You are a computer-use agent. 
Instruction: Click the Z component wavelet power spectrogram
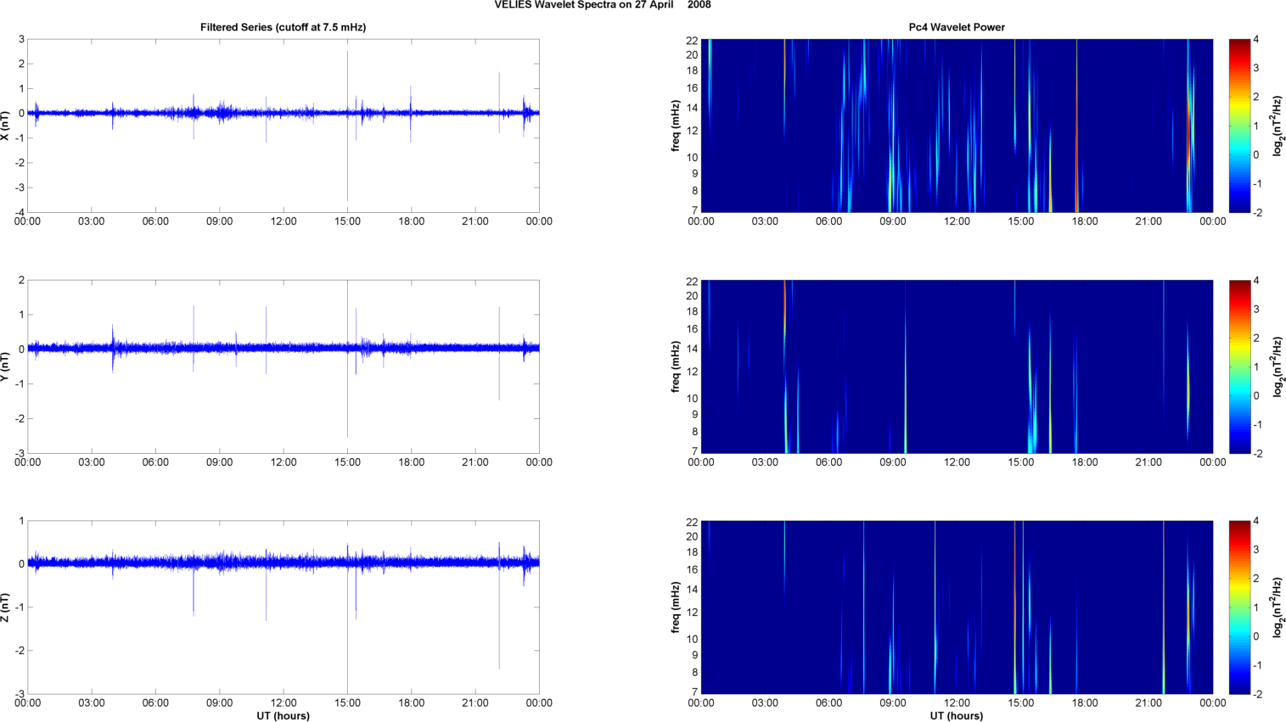pyautogui.click(x=957, y=607)
